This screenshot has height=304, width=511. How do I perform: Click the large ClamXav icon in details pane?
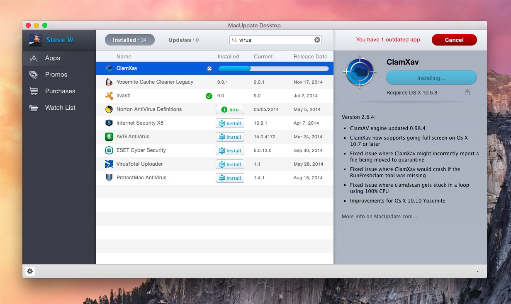pyautogui.click(x=360, y=72)
